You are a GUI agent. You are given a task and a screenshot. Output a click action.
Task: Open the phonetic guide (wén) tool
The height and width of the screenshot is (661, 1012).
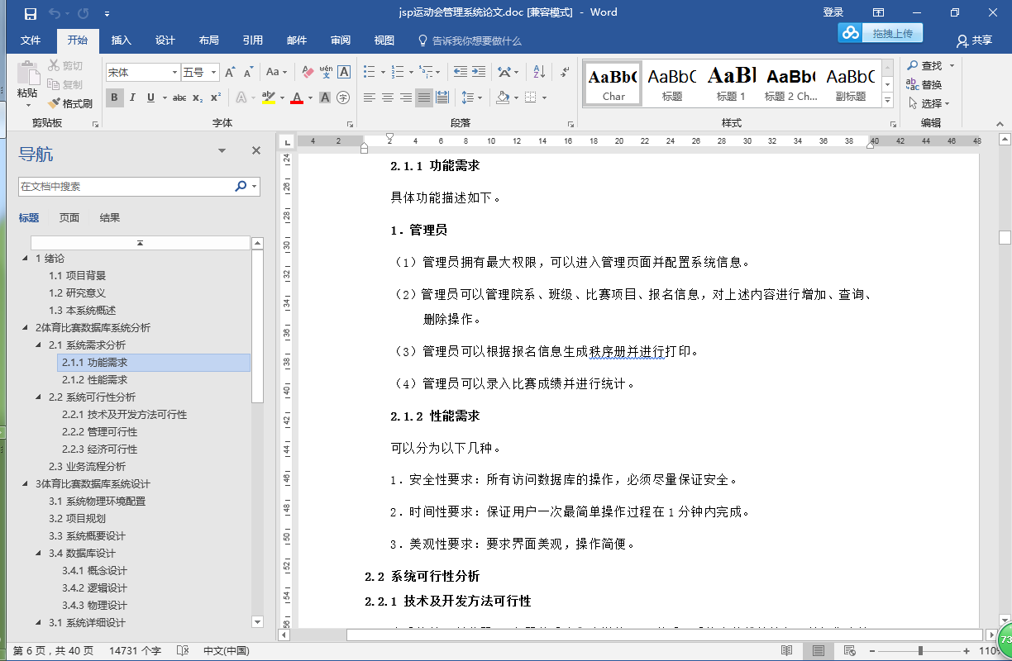(x=326, y=73)
